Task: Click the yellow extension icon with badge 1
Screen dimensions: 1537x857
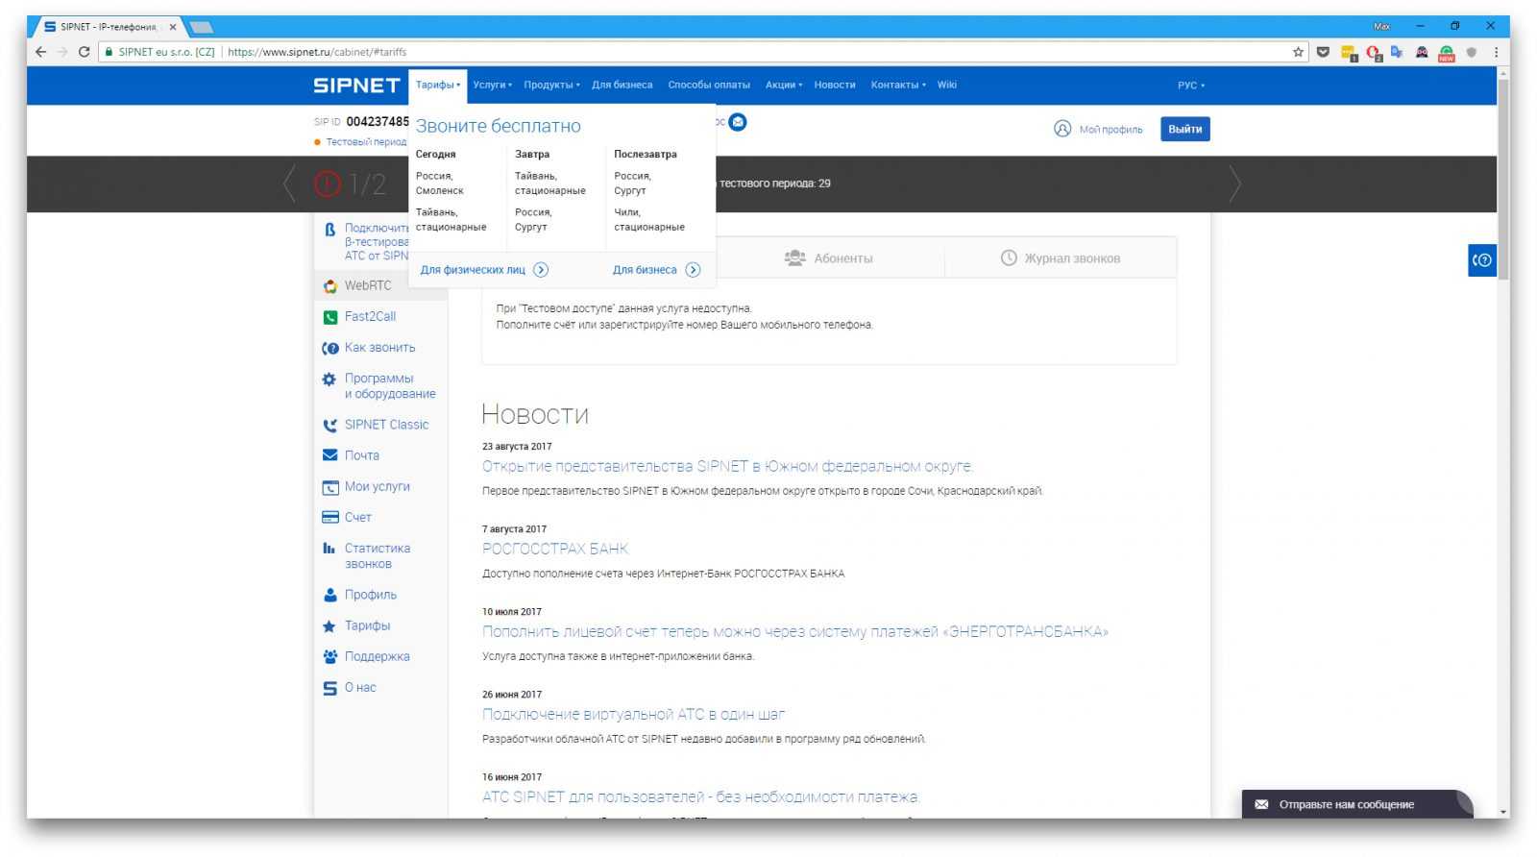Action: coord(1349,53)
